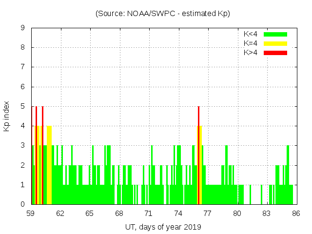The width and height of the screenshot is (312, 234).
Task: Click the yellow K=4 legend swatch
Action: [275, 43]
